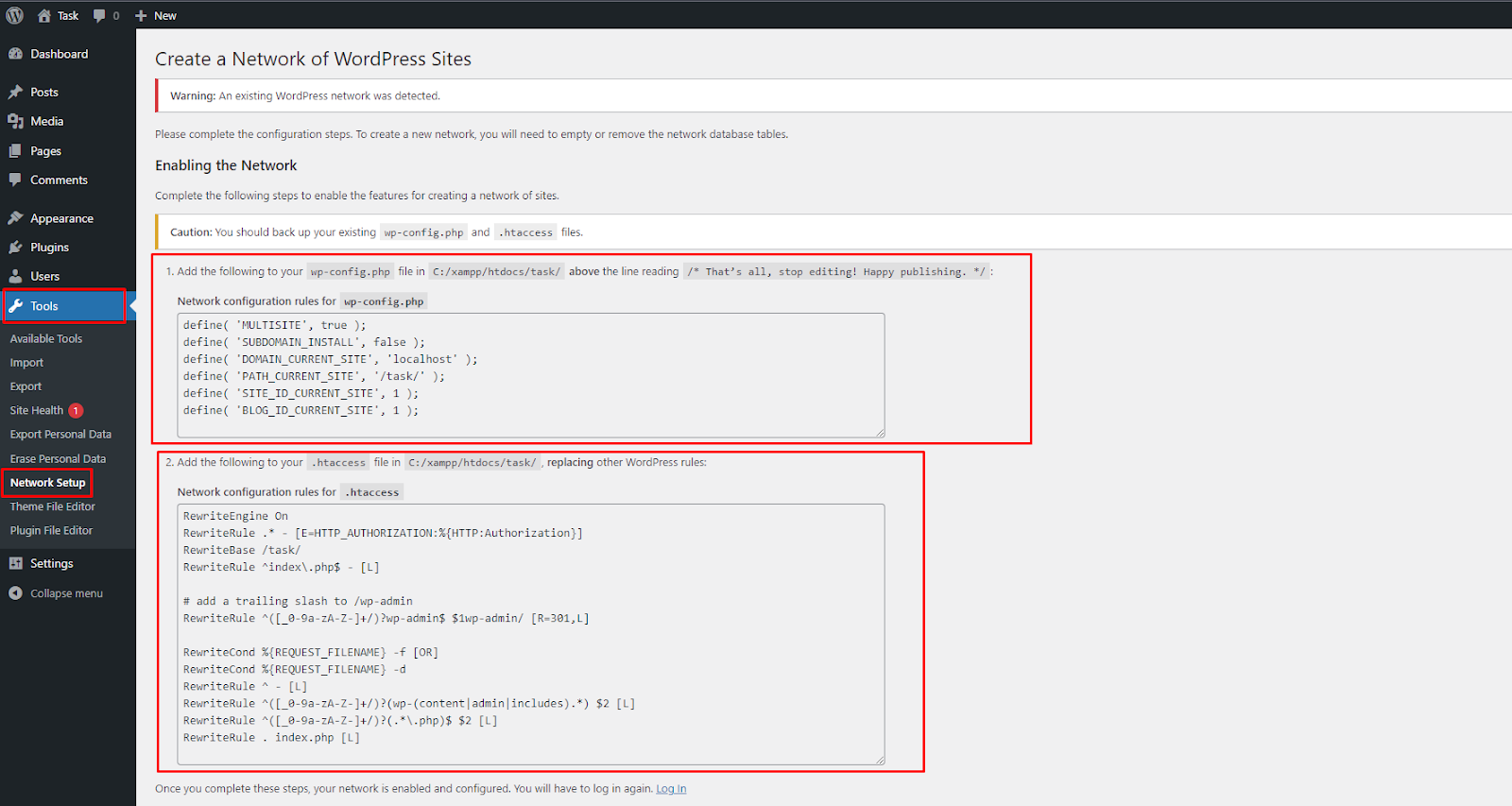Open Export Personal Data page
This screenshot has width=1512, height=806.
tap(60, 435)
